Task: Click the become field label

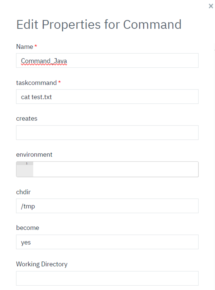Action: (x=27, y=228)
